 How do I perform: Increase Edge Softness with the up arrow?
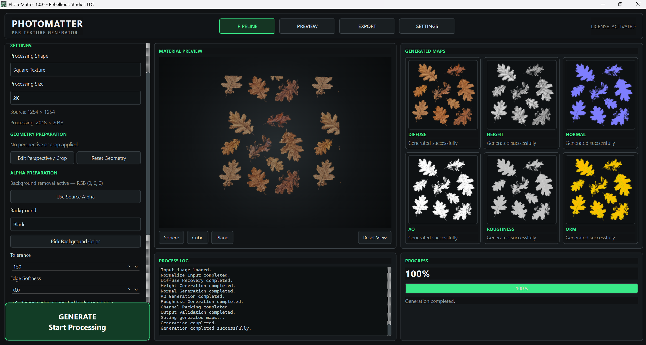pos(129,290)
